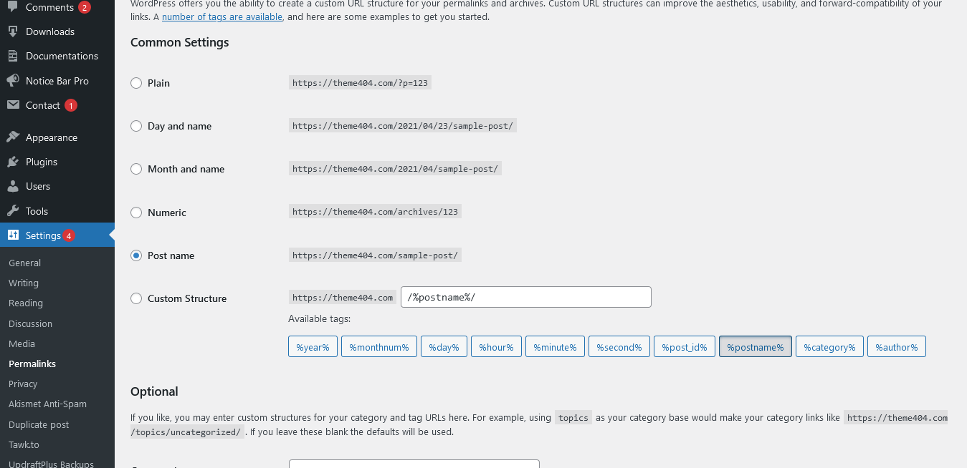The image size is (967, 468).
Task: Open the Documentations menu
Action: coord(57,56)
